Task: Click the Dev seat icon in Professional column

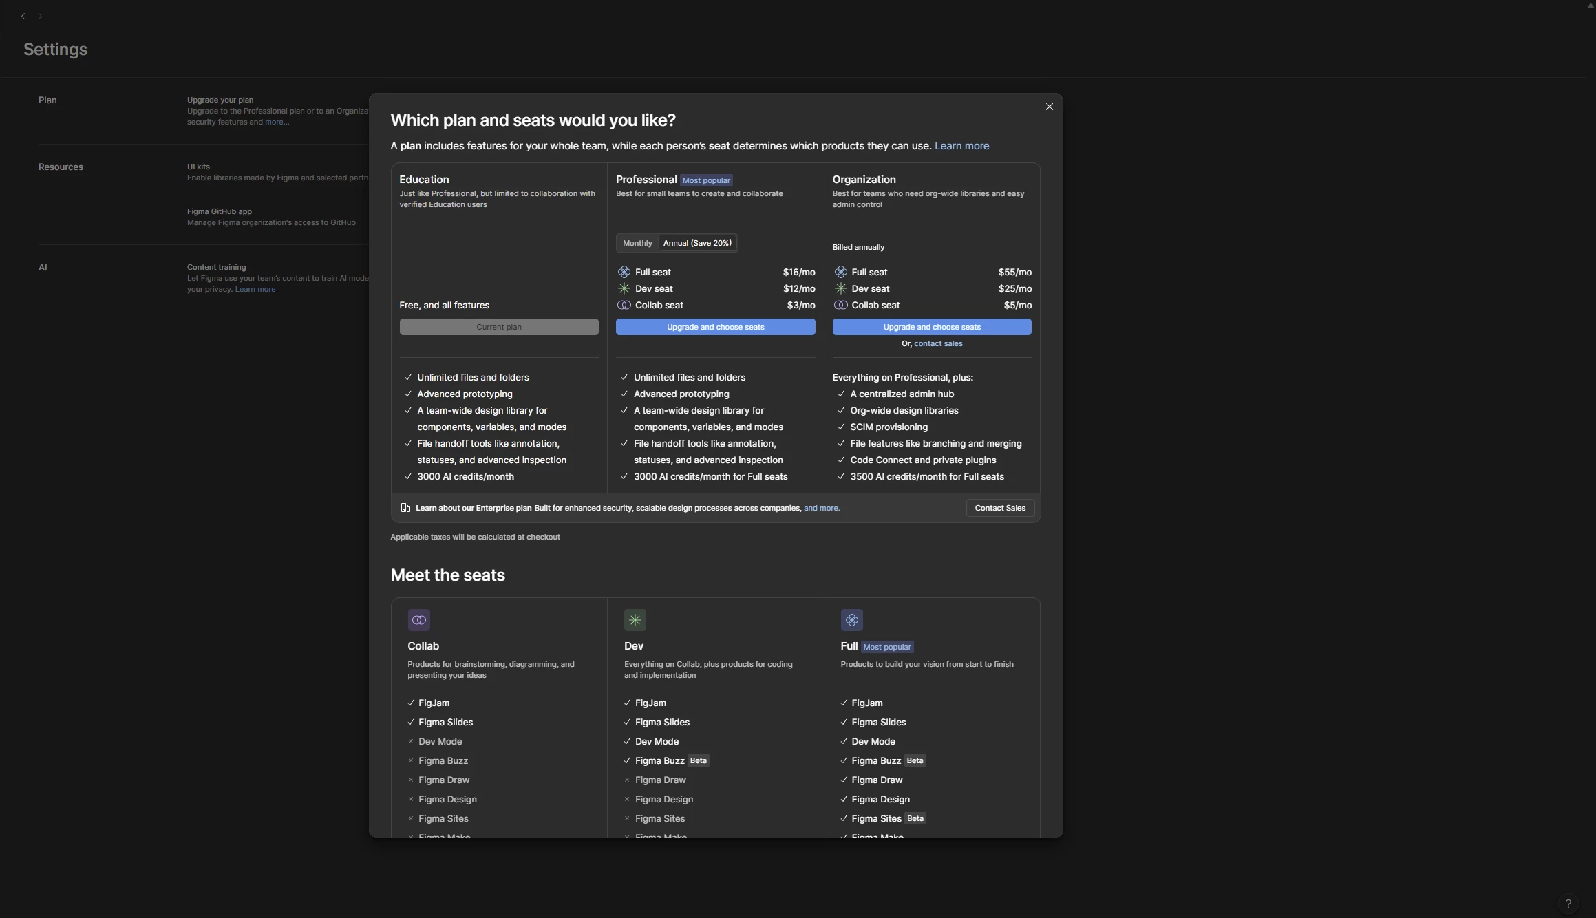Action: [x=624, y=288]
